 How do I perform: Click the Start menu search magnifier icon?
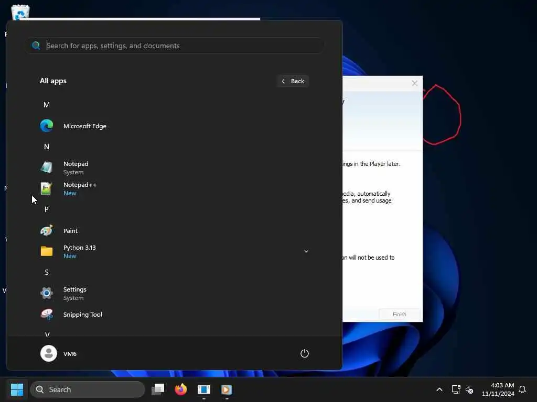pyautogui.click(x=36, y=46)
